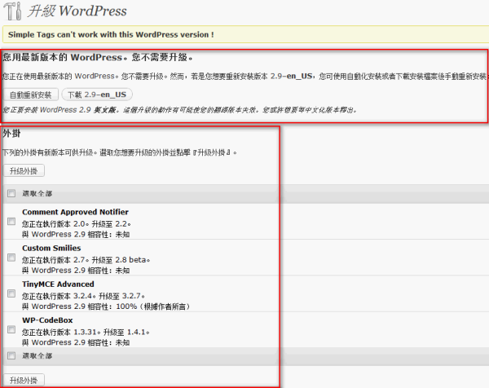Click the Comment Approved Notifier plugin name
489x388 pixels.
tap(75, 212)
